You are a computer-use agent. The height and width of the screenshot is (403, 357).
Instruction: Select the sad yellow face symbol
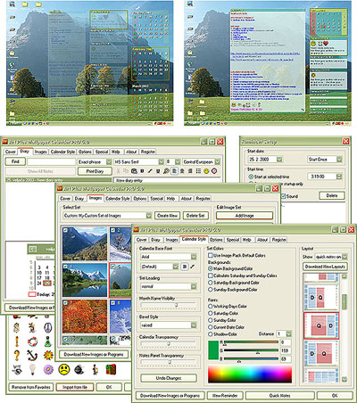coord(63,369)
